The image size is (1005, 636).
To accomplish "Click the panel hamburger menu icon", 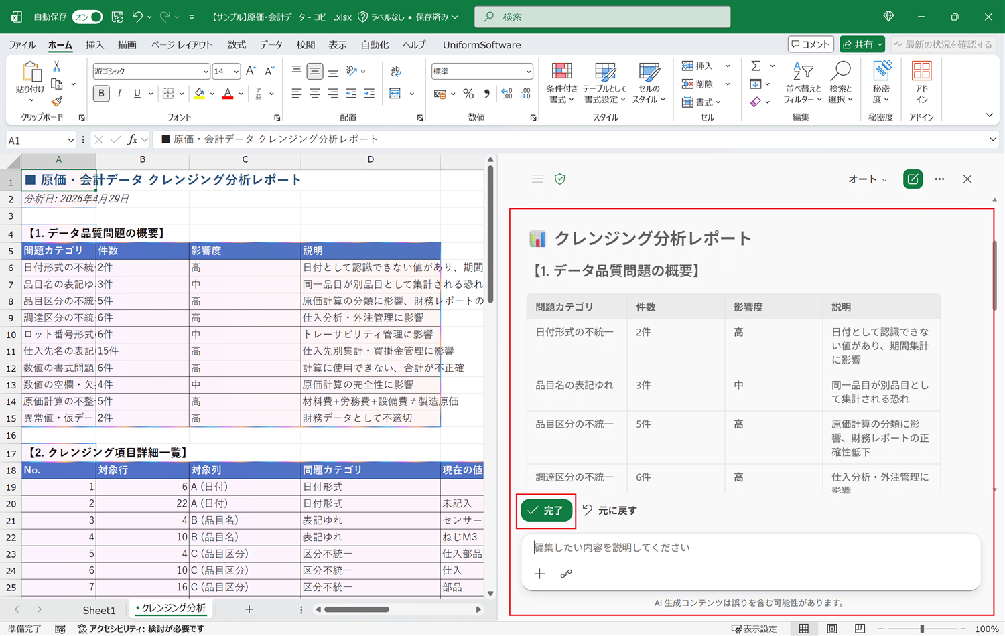I will click(x=537, y=179).
